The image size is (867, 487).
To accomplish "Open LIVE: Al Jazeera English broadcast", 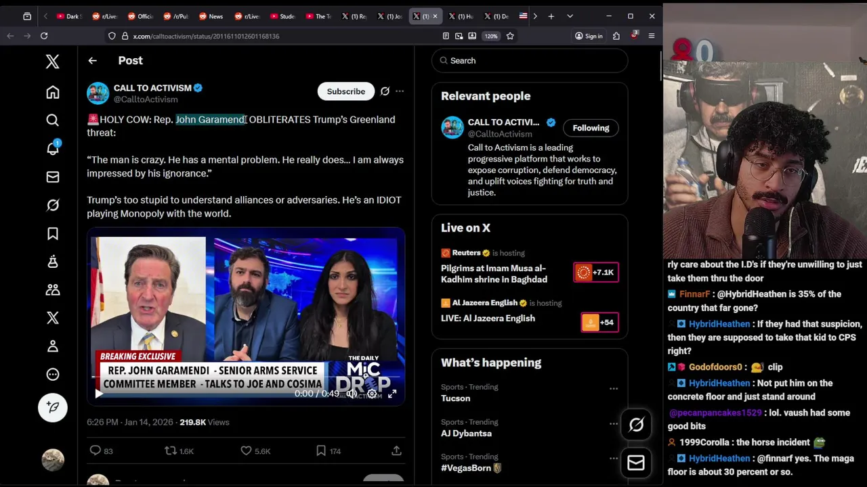I will [488, 319].
